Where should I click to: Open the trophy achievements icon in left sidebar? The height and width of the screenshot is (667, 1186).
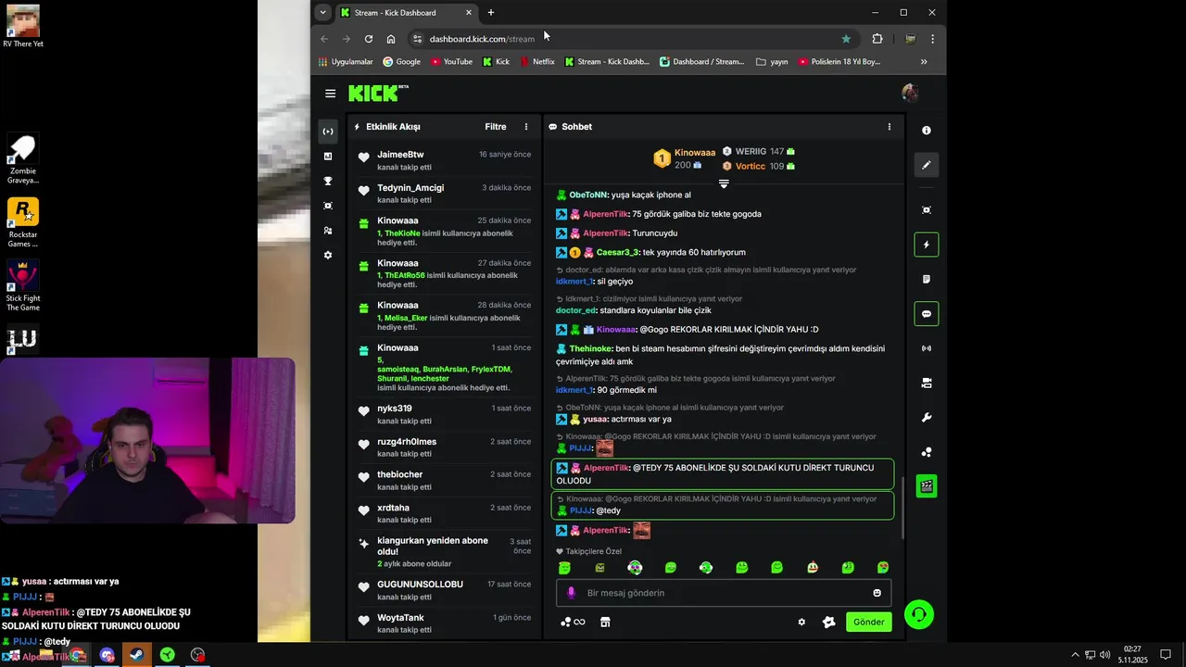click(x=328, y=182)
